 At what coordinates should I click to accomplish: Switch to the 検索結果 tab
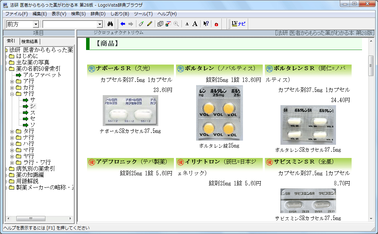pos(30,41)
